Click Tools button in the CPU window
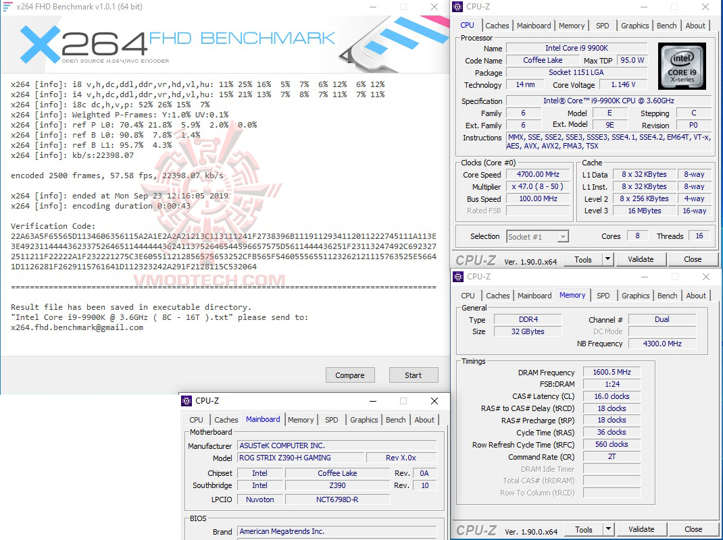This screenshot has width=723, height=540. coord(583,259)
